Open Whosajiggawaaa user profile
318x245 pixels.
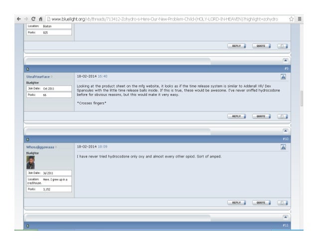click(x=40, y=147)
